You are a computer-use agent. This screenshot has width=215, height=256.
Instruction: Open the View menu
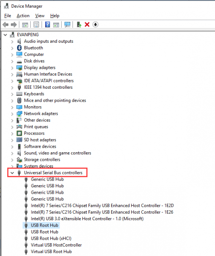coord(40,16)
